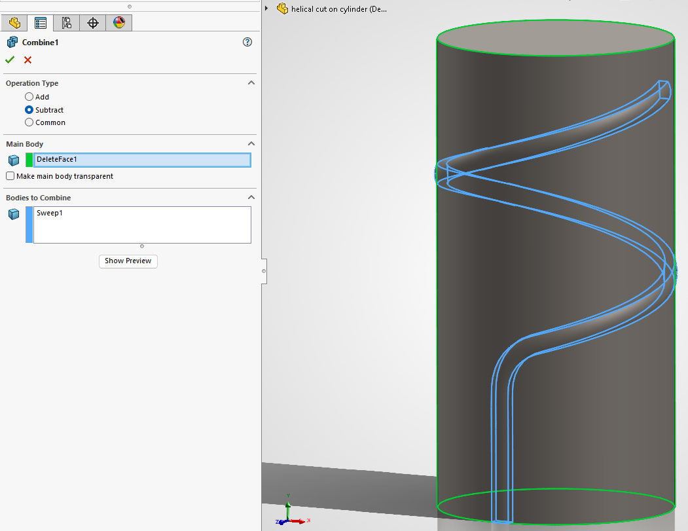688x531 pixels.
Task: Enable Make main body transparent
Action: (10, 176)
